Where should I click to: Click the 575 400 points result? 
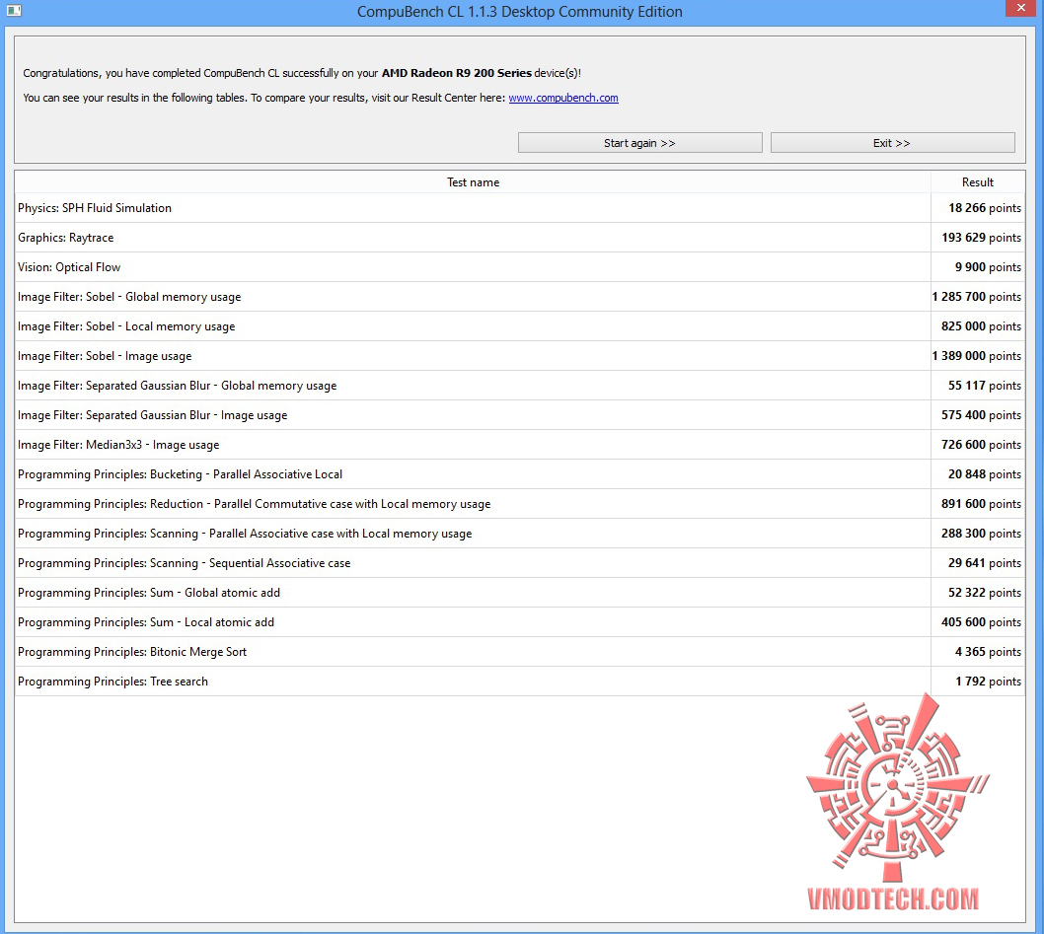[x=982, y=415]
